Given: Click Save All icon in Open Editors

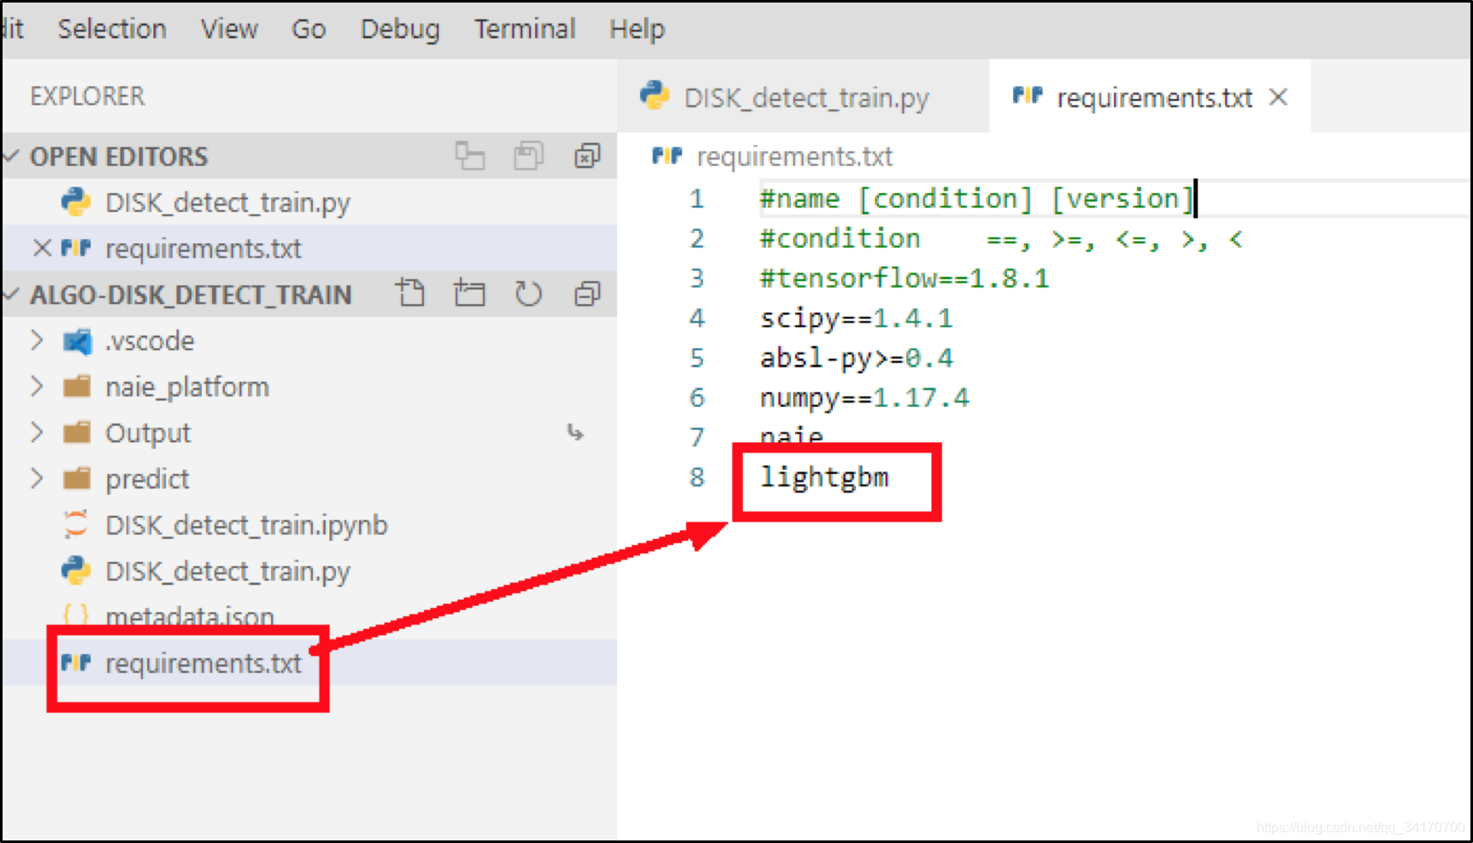Looking at the screenshot, I should (x=528, y=156).
